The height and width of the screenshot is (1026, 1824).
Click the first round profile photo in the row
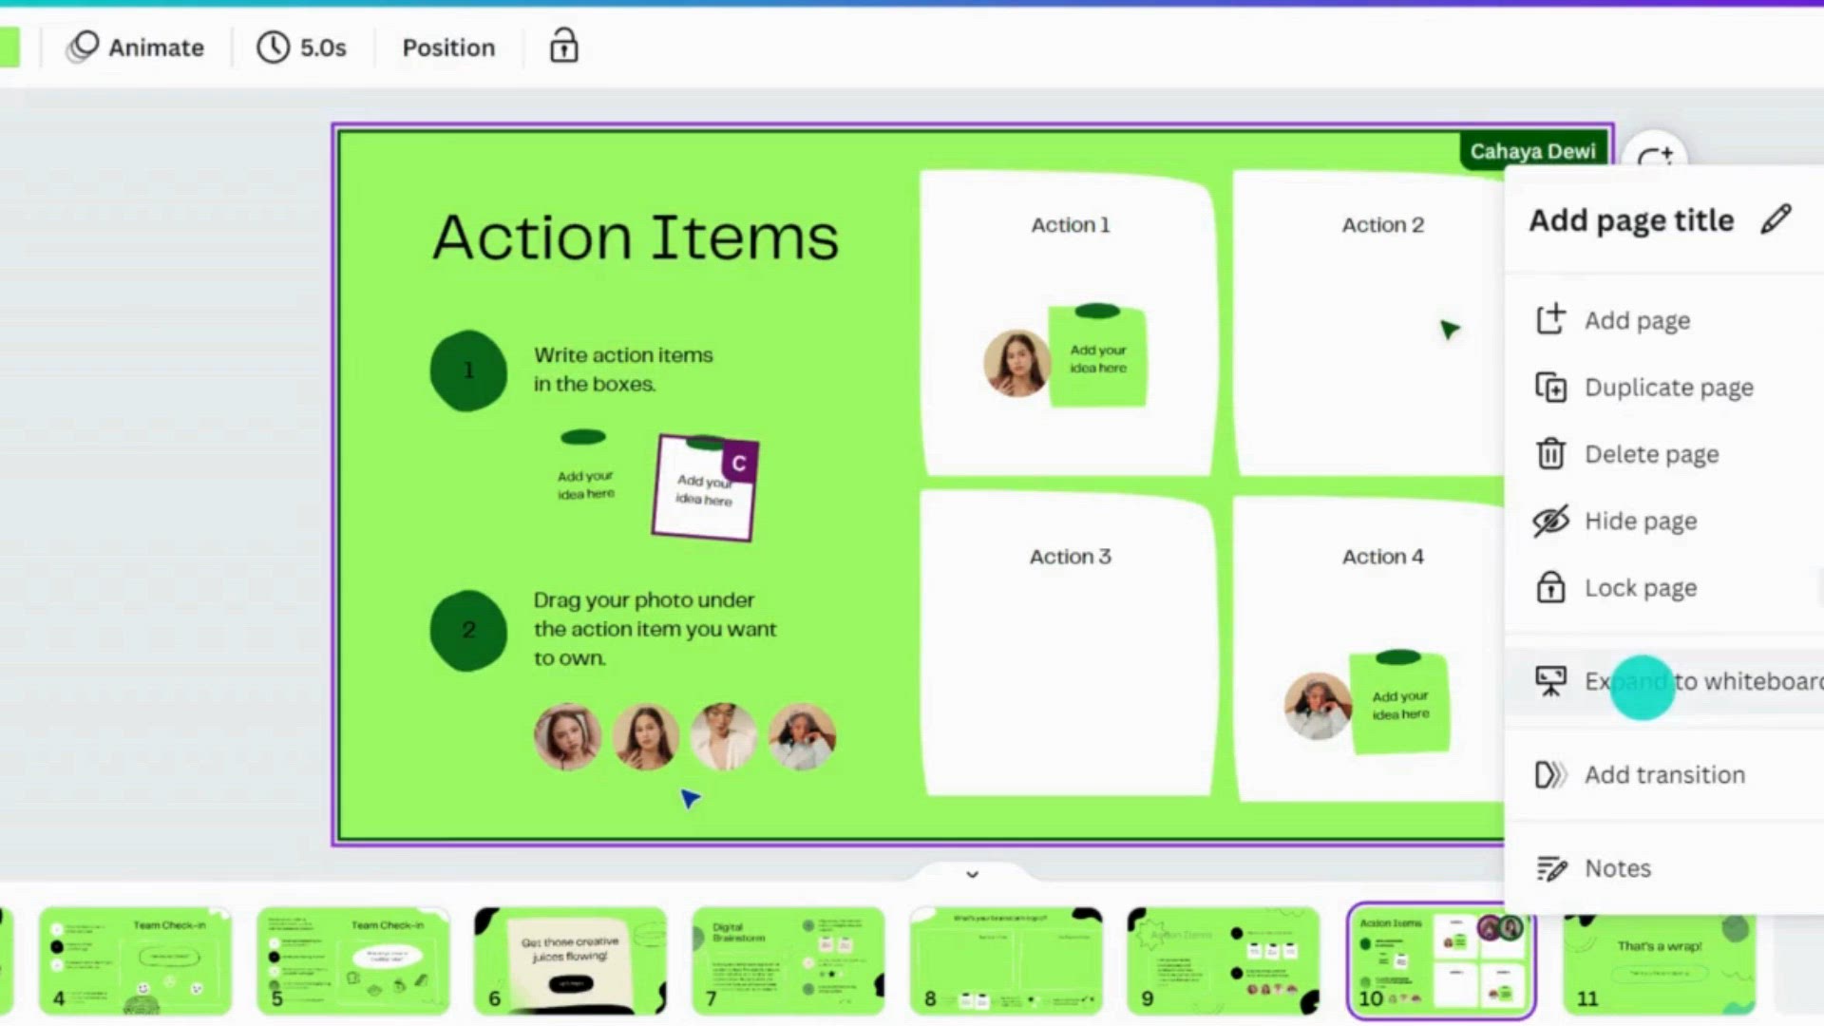click(x=567, y=736)
